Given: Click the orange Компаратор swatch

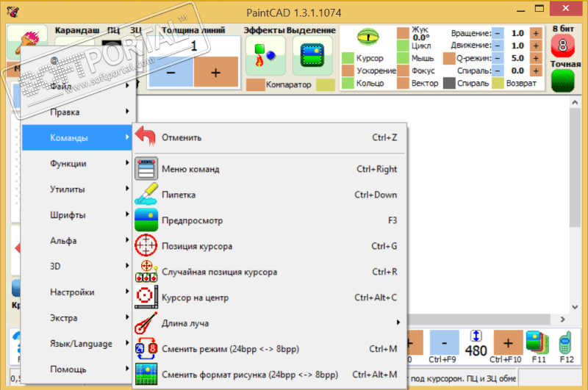Looking at the screenshot, I should pyautogui.click(x=255, y=84).
